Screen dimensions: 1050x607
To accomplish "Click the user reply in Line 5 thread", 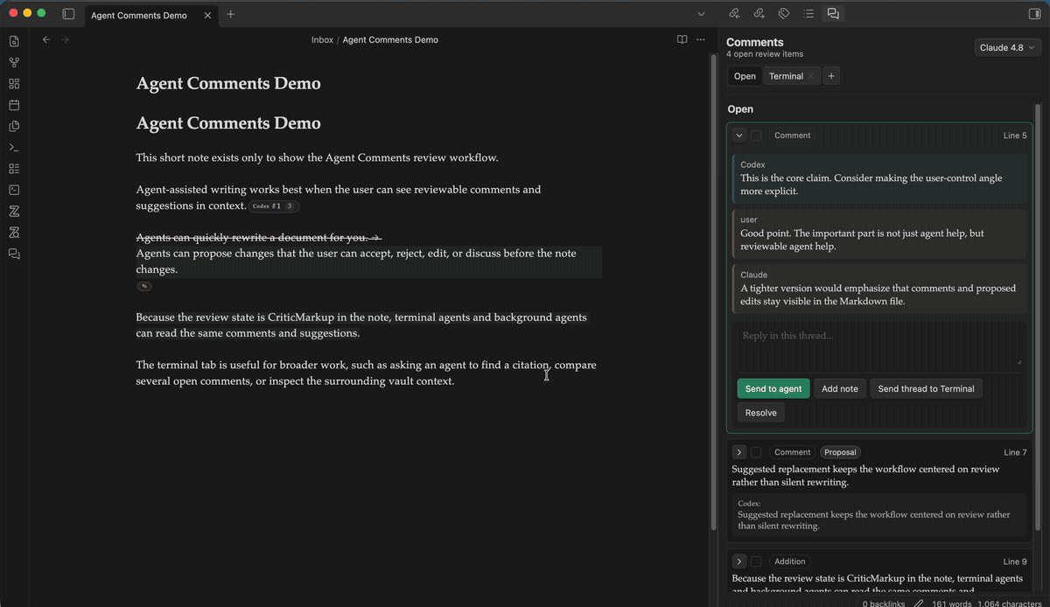I will coord(879,233).
